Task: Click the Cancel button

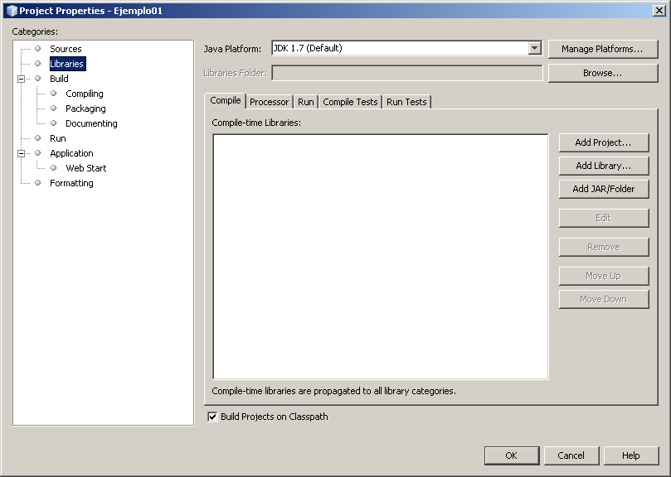Action: pyautogui.click(x=571, y=455)
